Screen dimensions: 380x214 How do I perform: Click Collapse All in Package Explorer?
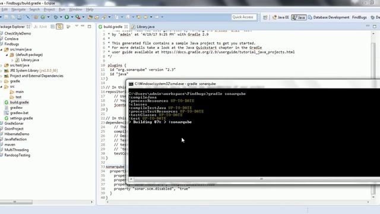coord(53,26)
